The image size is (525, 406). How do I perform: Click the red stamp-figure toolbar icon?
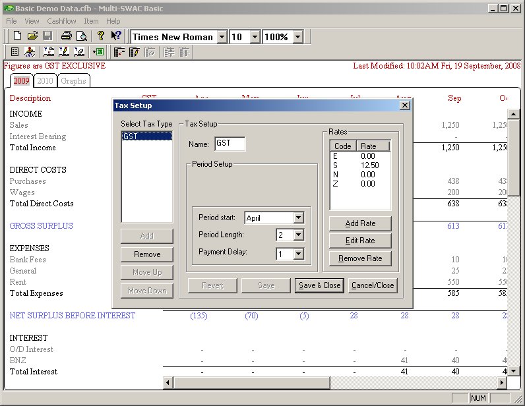(30, 52)
